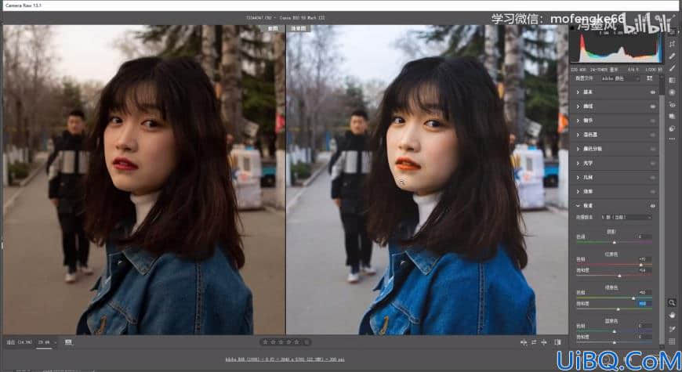The width and height of the screenshot is (682, 372).
Task: Click the red primary 饱和度 saturation slider
Action: click(x=614, y=276)
